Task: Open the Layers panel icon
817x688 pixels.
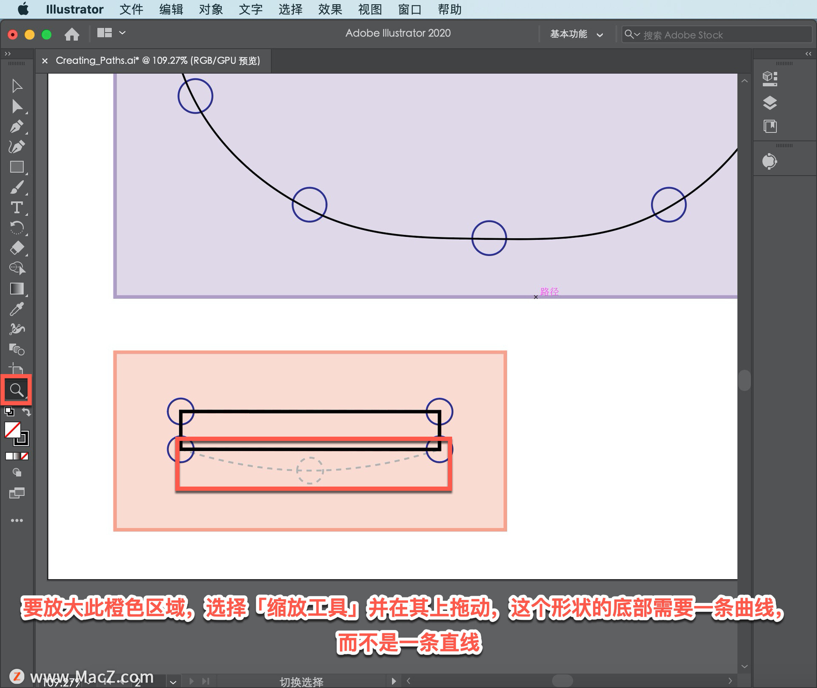Action: pyautogui.click(x=769, y=103)
